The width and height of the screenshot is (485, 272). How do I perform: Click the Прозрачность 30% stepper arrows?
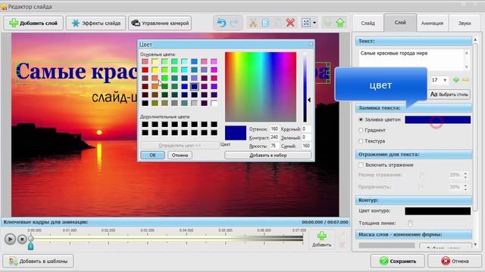point(465,187)
